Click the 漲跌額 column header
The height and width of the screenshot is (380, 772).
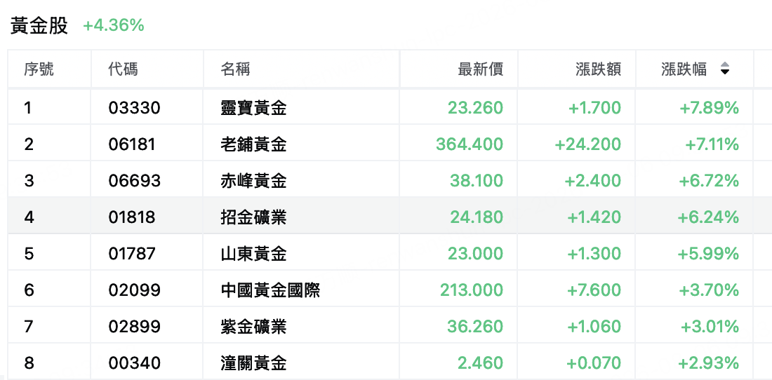tap(598, 69)
